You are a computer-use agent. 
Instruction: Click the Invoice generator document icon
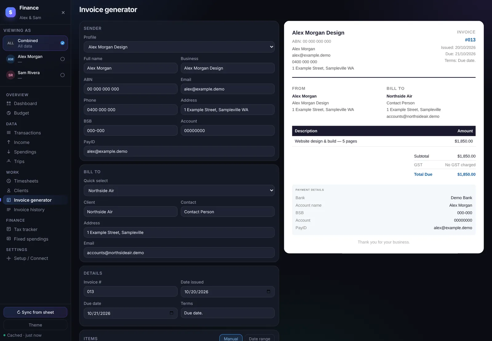[9, 200]
